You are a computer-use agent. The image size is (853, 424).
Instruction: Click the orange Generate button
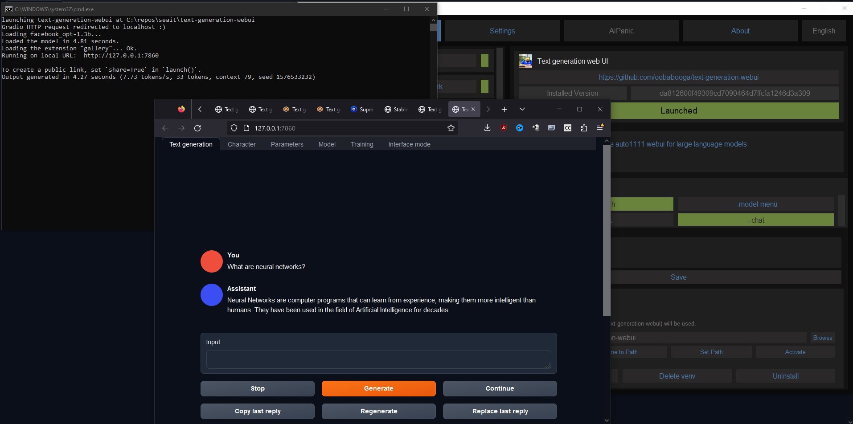pyautogui.click(x=378, y=388)
